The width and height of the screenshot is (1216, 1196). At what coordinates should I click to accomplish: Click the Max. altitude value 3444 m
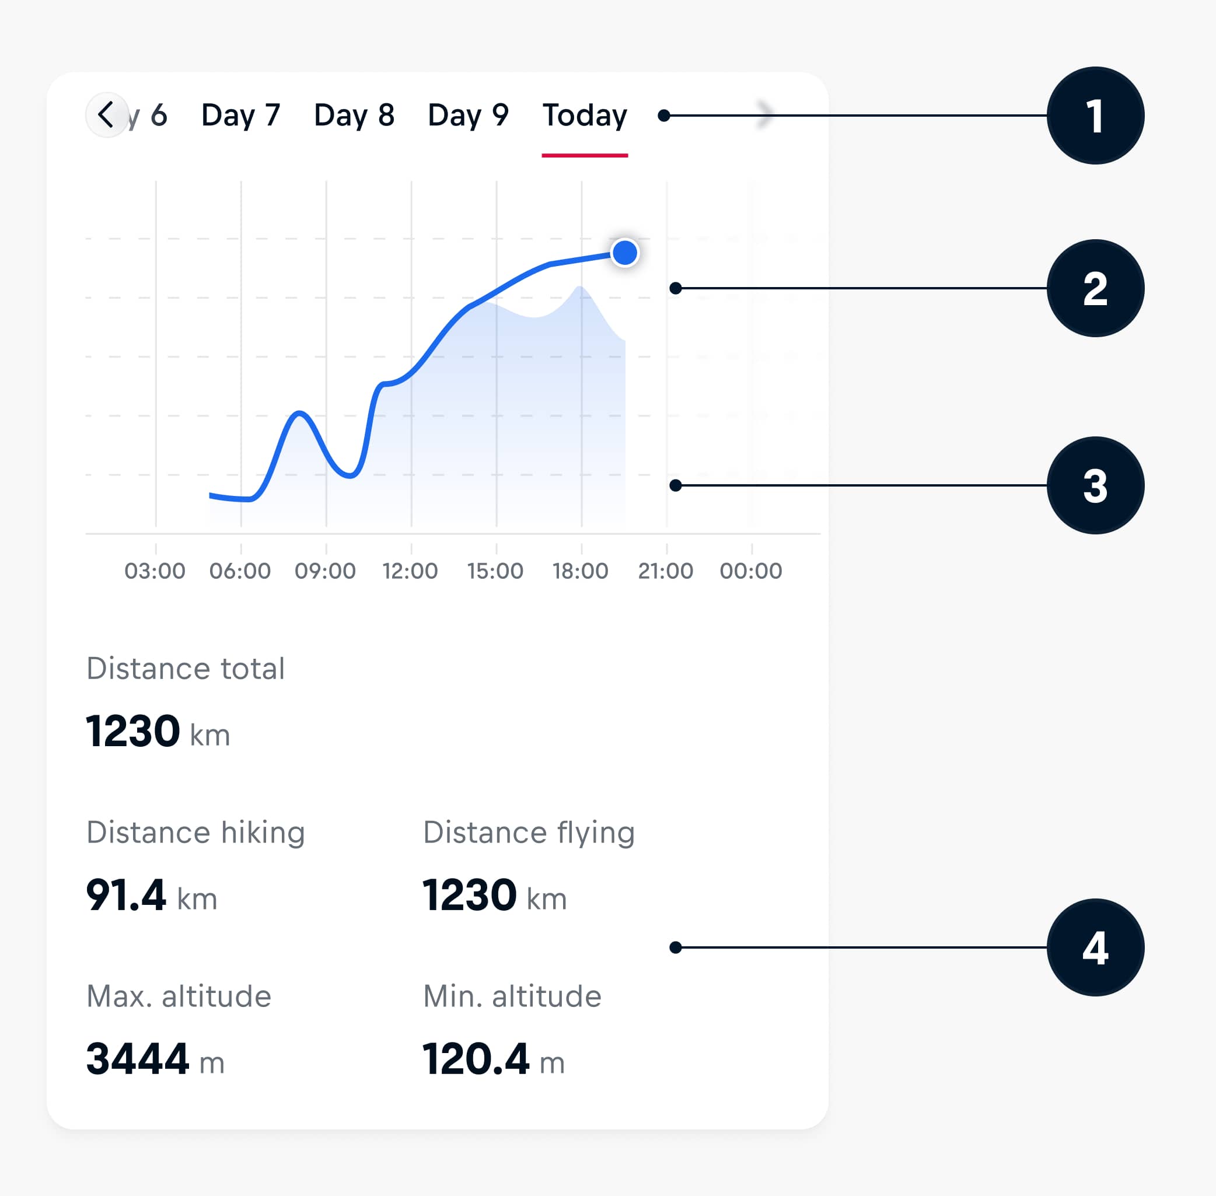click(x=155, y=1059)
